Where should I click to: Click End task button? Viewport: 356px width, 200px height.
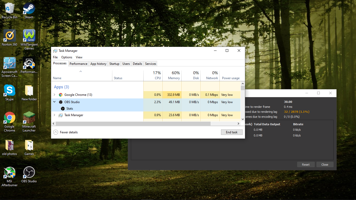[x=232, y=132]
